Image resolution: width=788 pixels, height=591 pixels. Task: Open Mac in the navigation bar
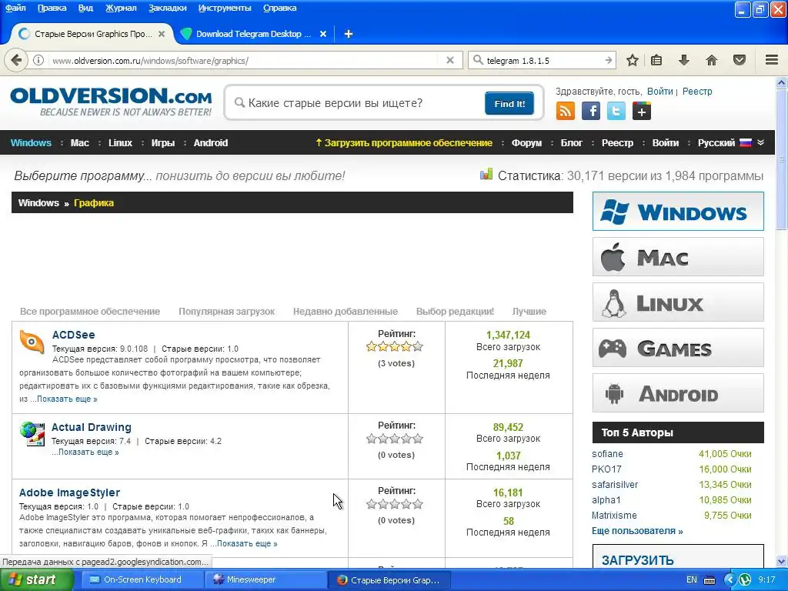(x=80, y=142)
